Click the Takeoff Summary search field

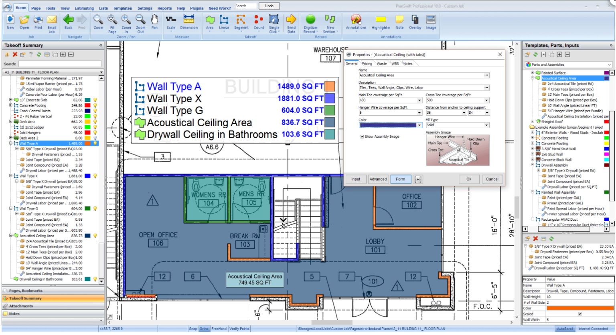[x=60, y=63]
